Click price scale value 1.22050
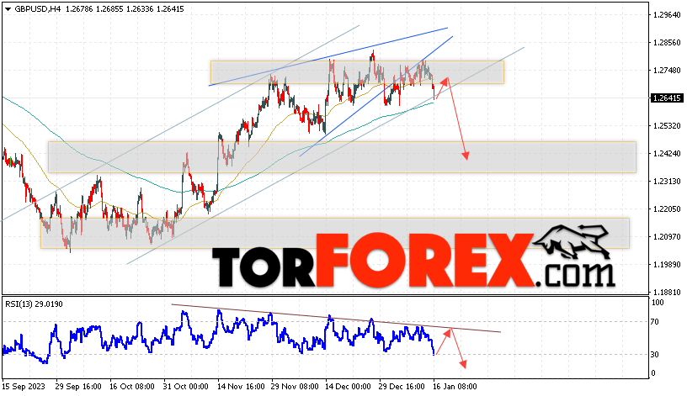Image resolution: width=687 pixels, height=396 pixels. (667, 209)
